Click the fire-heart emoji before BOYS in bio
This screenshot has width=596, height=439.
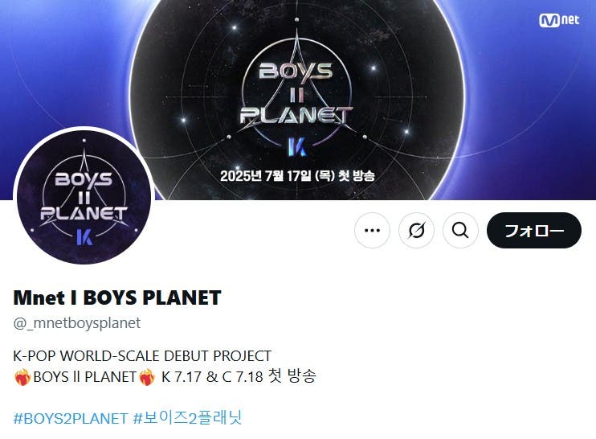(x=22, y=377)
